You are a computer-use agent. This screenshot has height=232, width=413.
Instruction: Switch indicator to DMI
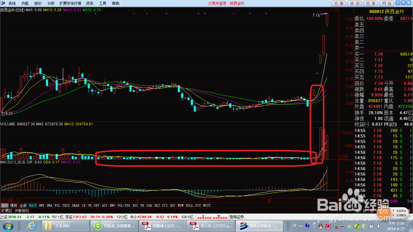pyautogui.click(x=41, y=206)
